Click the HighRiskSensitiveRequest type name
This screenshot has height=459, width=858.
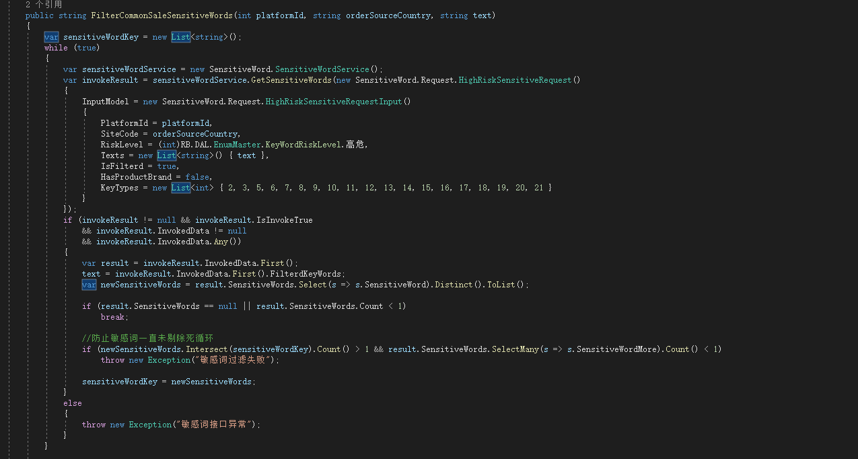tap(515, 80)
